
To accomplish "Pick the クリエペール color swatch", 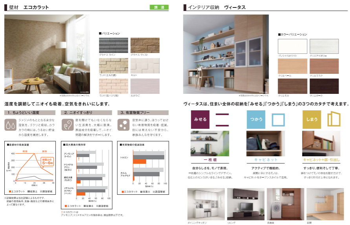I will 293,66.
